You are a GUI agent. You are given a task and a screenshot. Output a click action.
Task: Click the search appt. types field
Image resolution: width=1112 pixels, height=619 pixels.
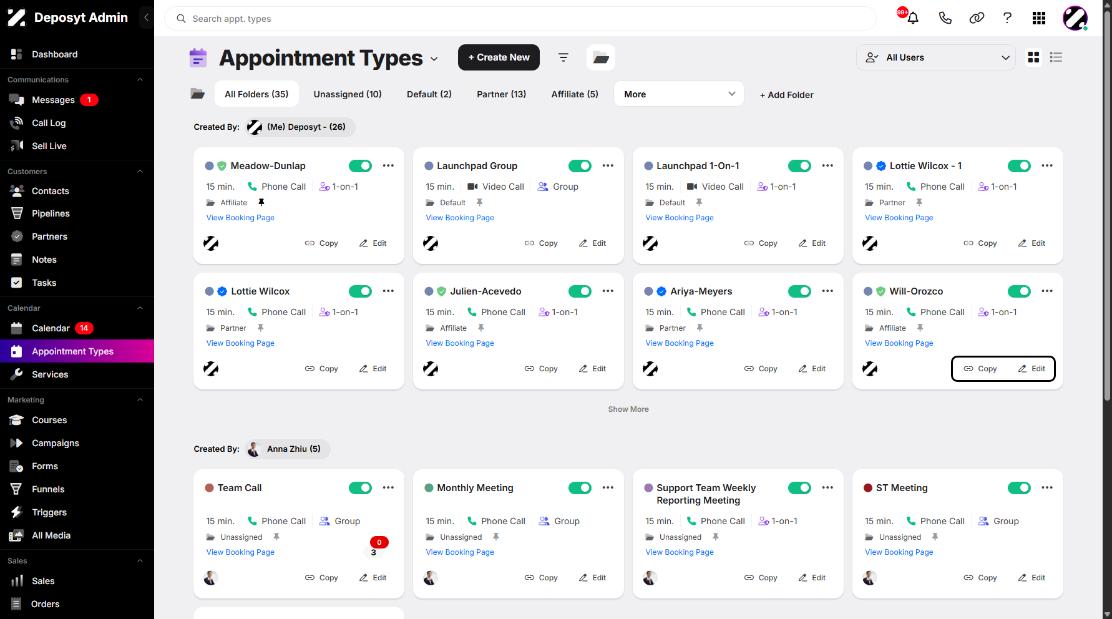520,19
